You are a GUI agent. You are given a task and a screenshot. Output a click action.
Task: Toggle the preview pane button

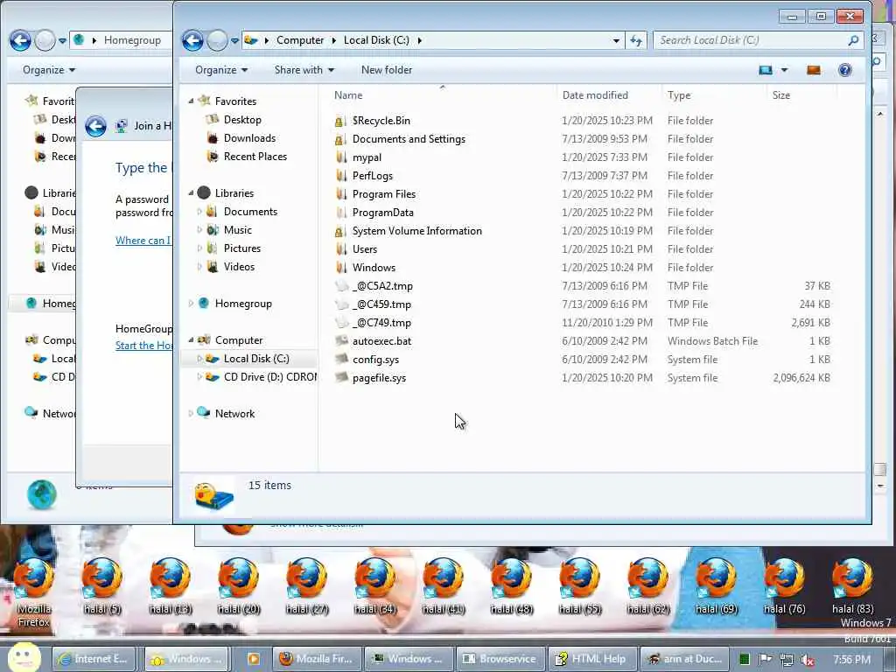pos(813,70)
